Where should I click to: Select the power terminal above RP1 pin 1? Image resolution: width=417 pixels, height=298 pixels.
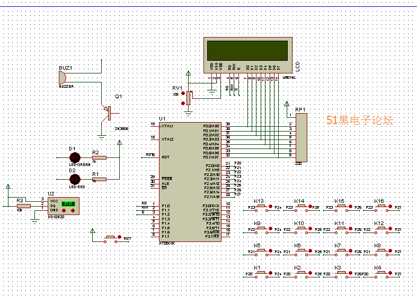coord(287,104)
